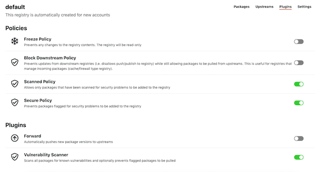Switch to the Upstreams tab

pyautogui.click(x=264, y=7)
